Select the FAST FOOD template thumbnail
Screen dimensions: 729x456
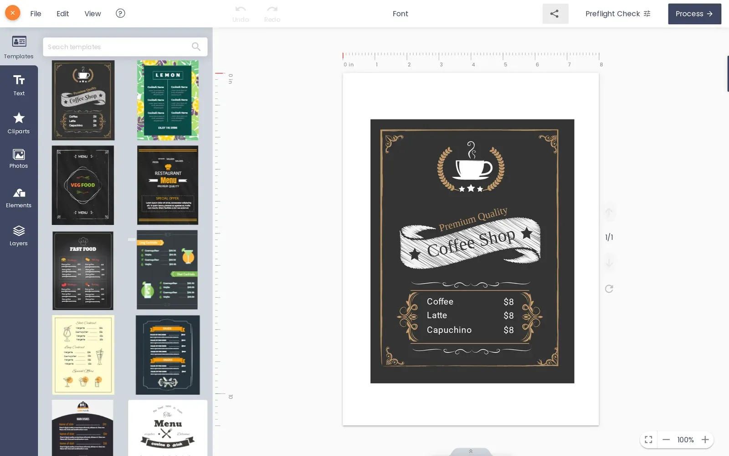[83, 270]
